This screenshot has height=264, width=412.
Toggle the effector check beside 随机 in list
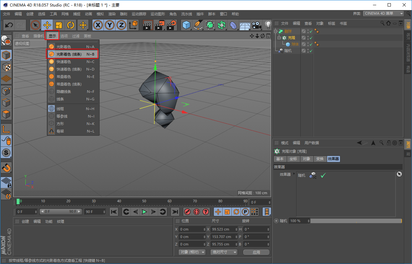(323, 175)
